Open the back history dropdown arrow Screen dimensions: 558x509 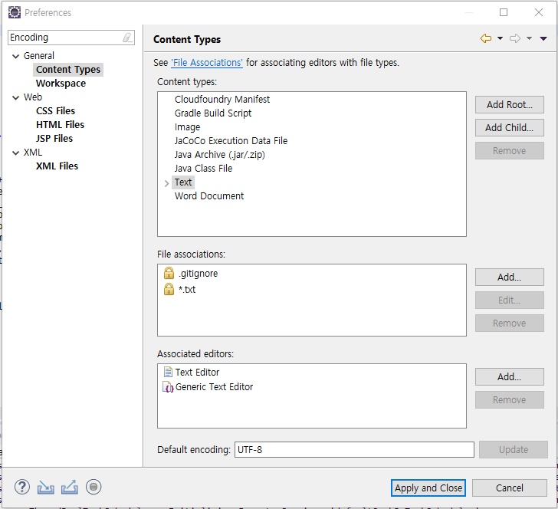pos(500,38)
